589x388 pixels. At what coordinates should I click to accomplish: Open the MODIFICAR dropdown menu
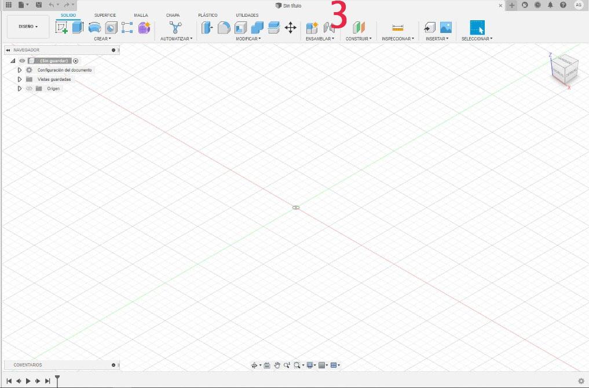click(x=248, y=39)
